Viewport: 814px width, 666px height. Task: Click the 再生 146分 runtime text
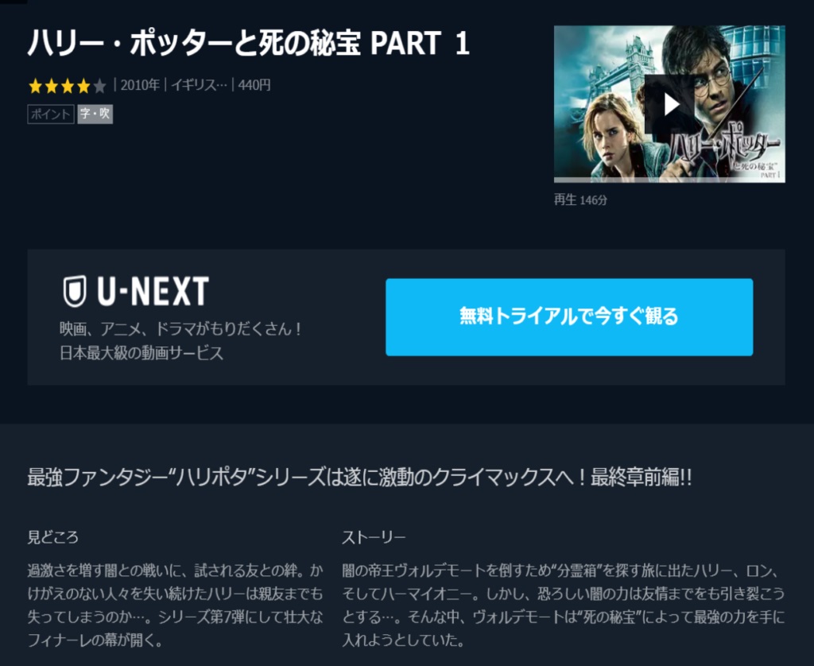(580, 199)
